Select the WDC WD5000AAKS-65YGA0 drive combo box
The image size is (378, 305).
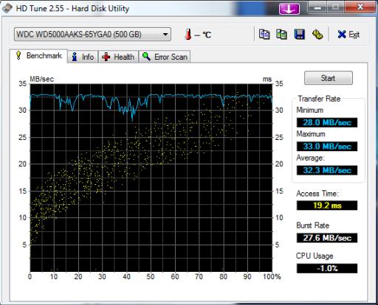click(92, 35)
